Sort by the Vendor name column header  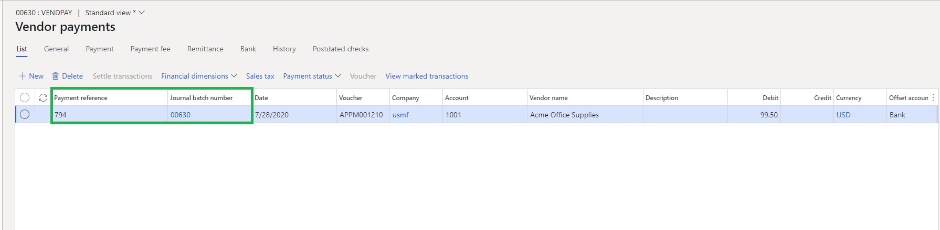point(548,98)
